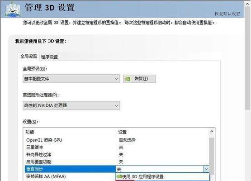Select the 各向异性过滤 setting row
The image size is (251, 181).
click(117, 155)
